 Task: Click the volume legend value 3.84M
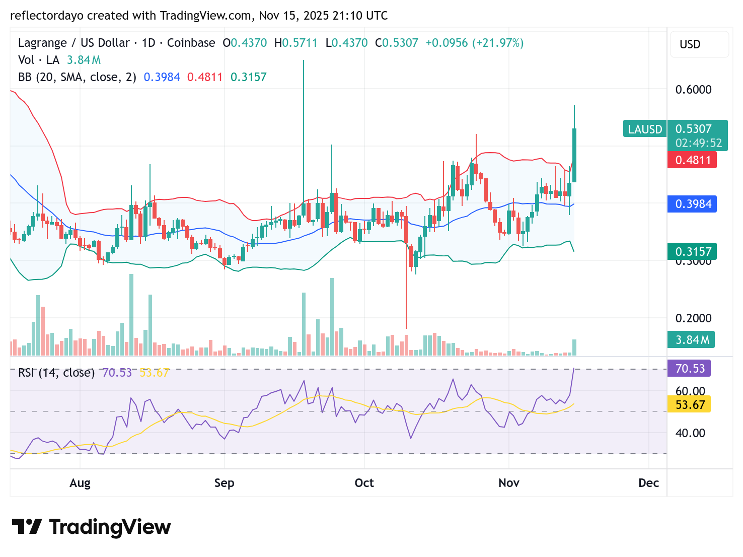coord(84,60)
